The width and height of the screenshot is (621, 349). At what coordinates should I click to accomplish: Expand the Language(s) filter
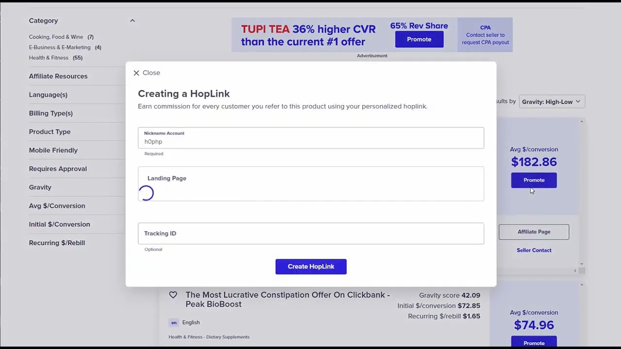(48, 95)
